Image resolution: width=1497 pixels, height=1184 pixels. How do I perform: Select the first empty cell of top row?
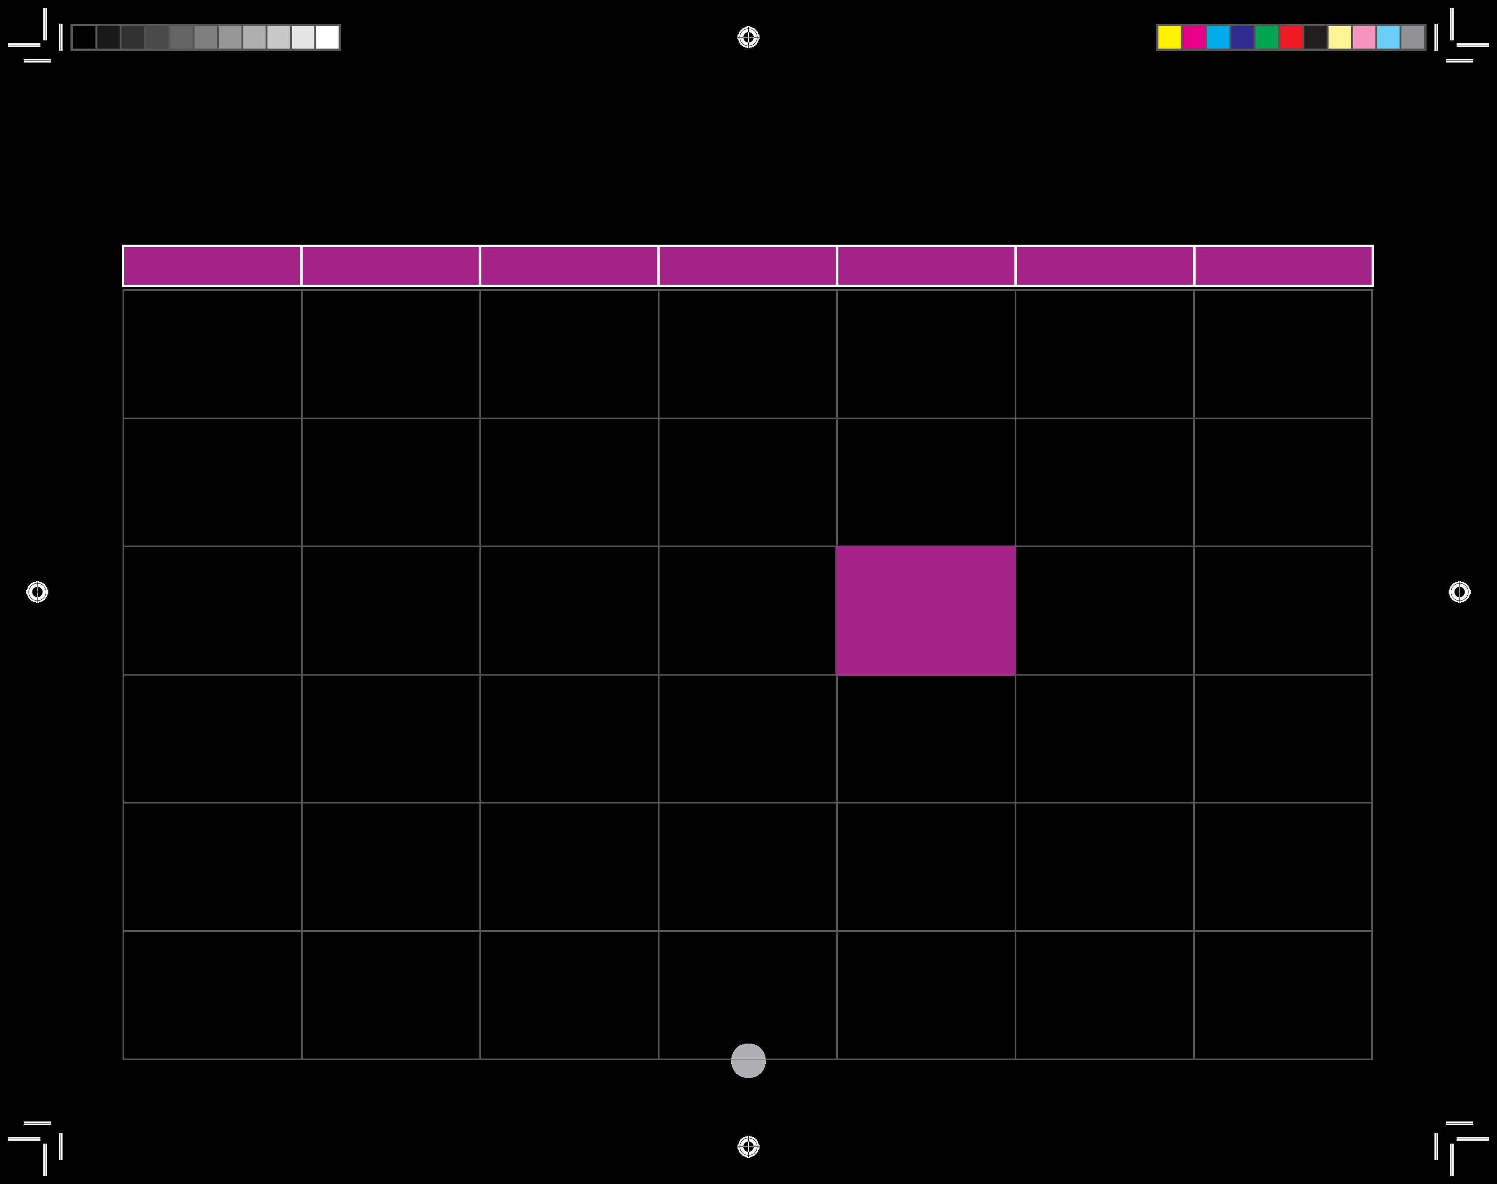[x=212, y=354]
